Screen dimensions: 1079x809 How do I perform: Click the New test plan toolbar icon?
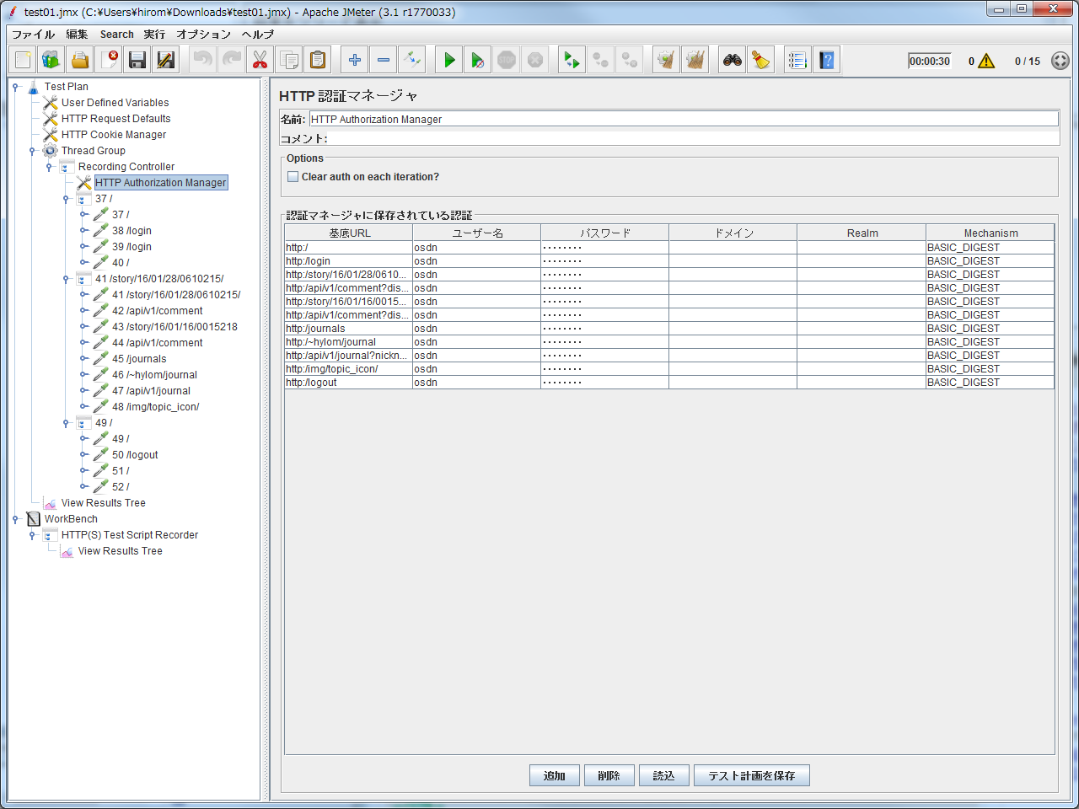coord(23,60)
